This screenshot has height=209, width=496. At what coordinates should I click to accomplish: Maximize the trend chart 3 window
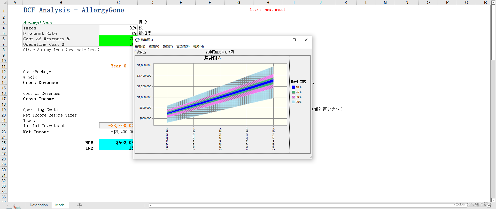point(294,40)
